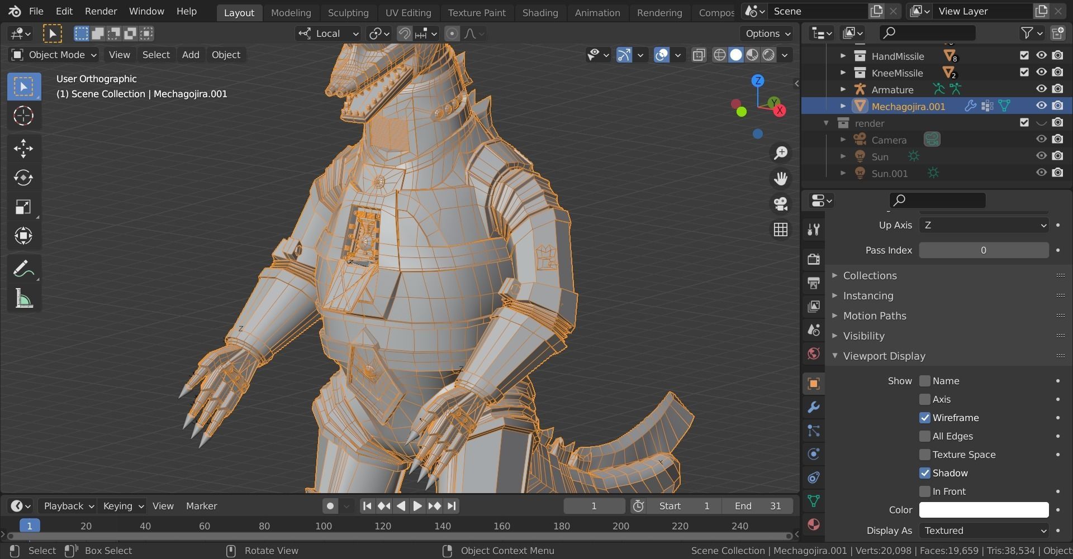Open the Display As Textured dropdown
1073x559 pixels.
tap(984, 531)
